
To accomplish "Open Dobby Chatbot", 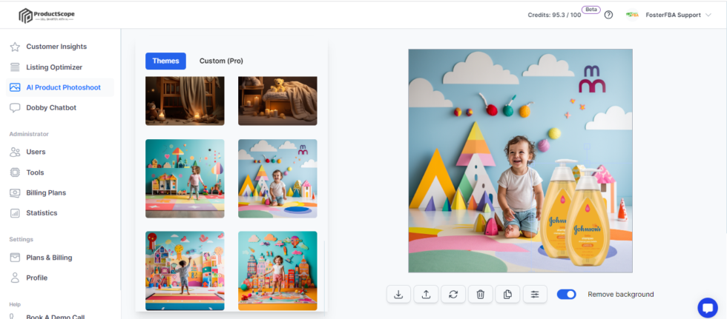I will [51, 108].
